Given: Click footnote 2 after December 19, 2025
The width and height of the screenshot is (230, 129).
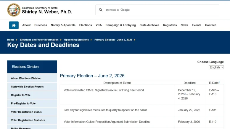Looking at the screenshot, I should point(185,94).
